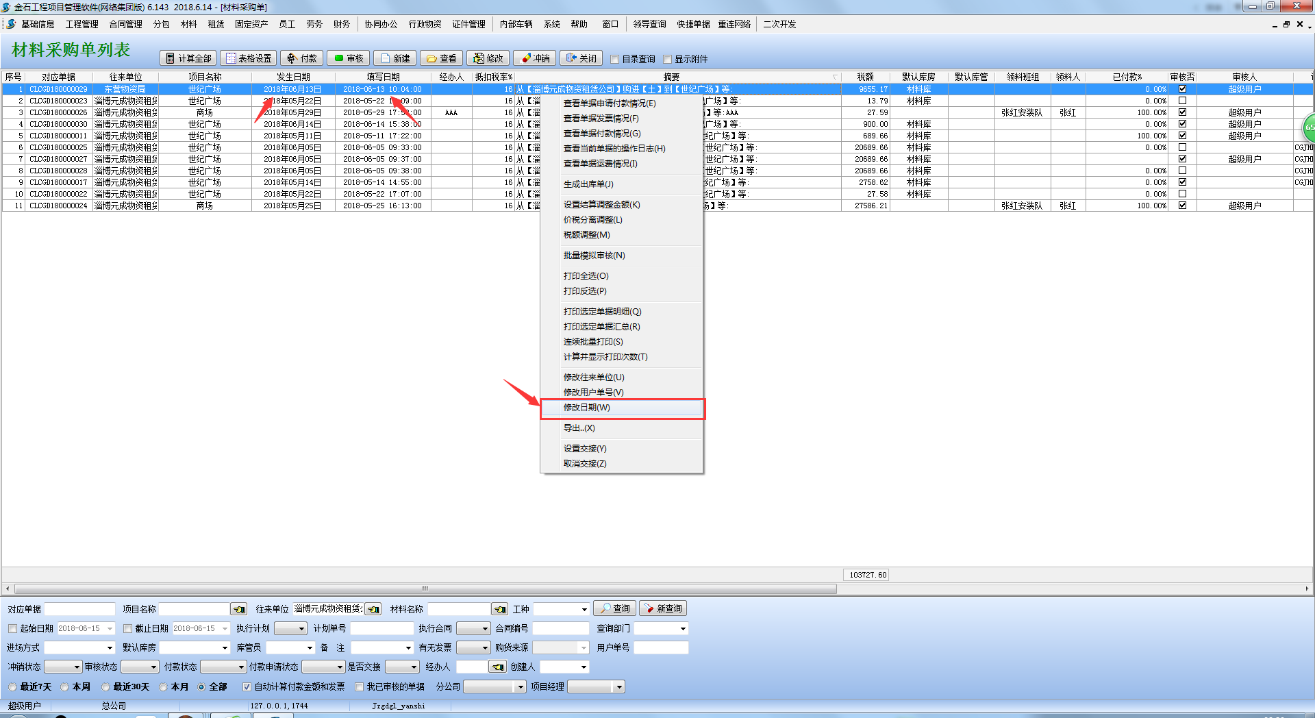Open the 项目名称 lookup hand icon

tap(238, 609)
